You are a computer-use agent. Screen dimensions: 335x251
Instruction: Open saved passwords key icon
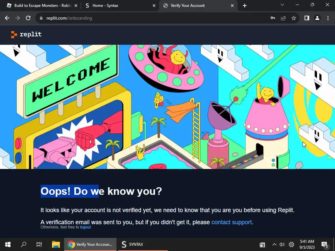(273, 18)
